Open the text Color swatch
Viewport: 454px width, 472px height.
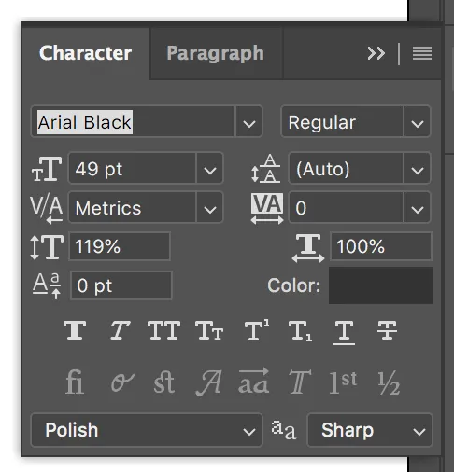click(381, 285)
